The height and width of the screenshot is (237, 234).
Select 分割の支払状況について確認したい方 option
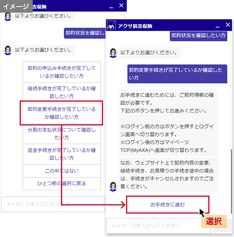click(61, 134)
